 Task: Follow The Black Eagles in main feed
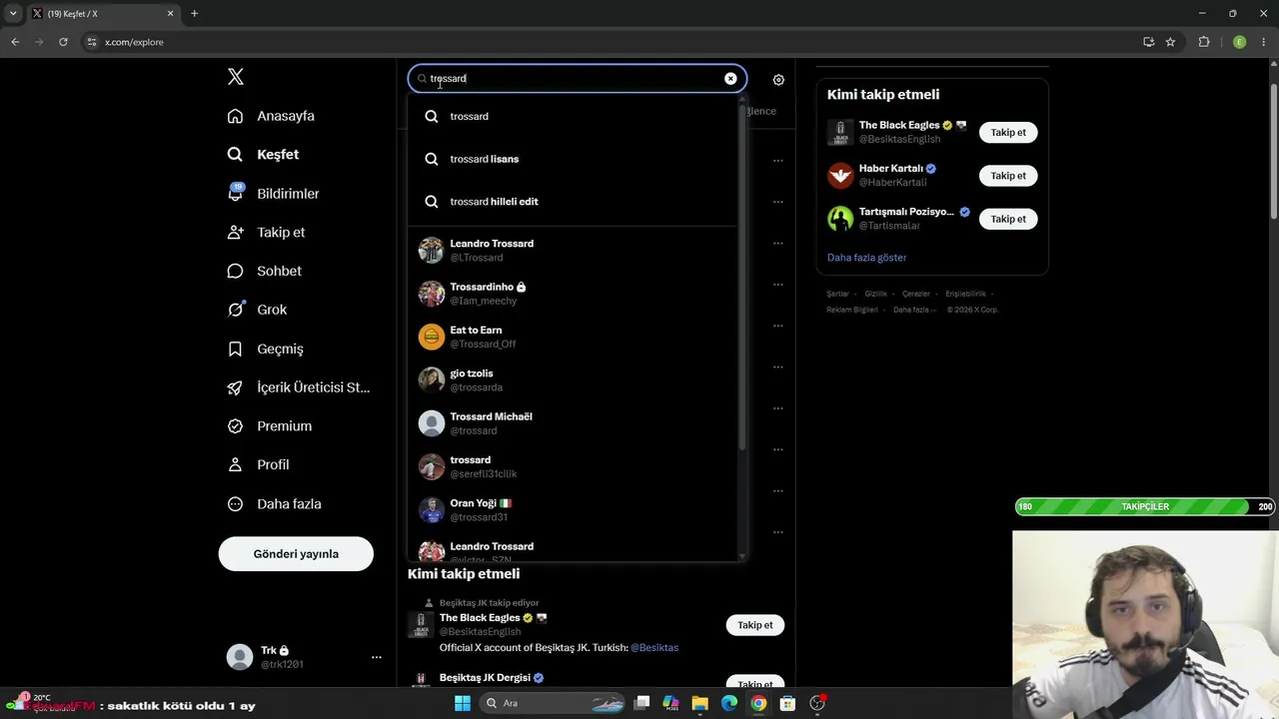[x=755, y=625]
